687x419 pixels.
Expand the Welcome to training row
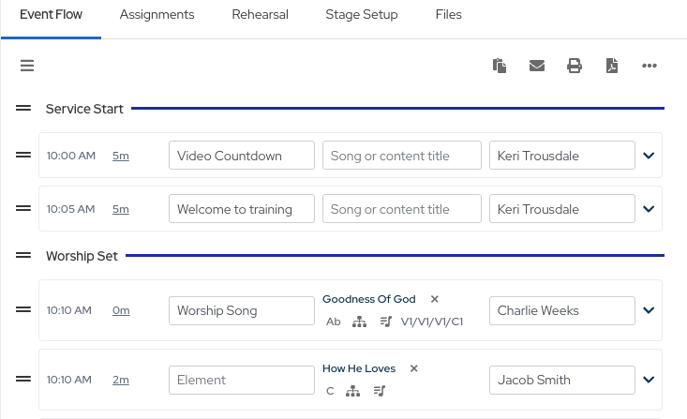[x=649, y=209]
